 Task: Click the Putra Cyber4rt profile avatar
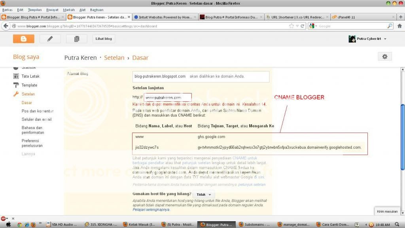pos(352,39)
